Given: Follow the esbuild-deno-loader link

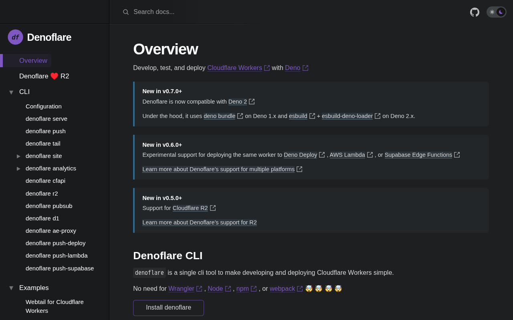Looking at the screenshot, I should click(347, 116).
